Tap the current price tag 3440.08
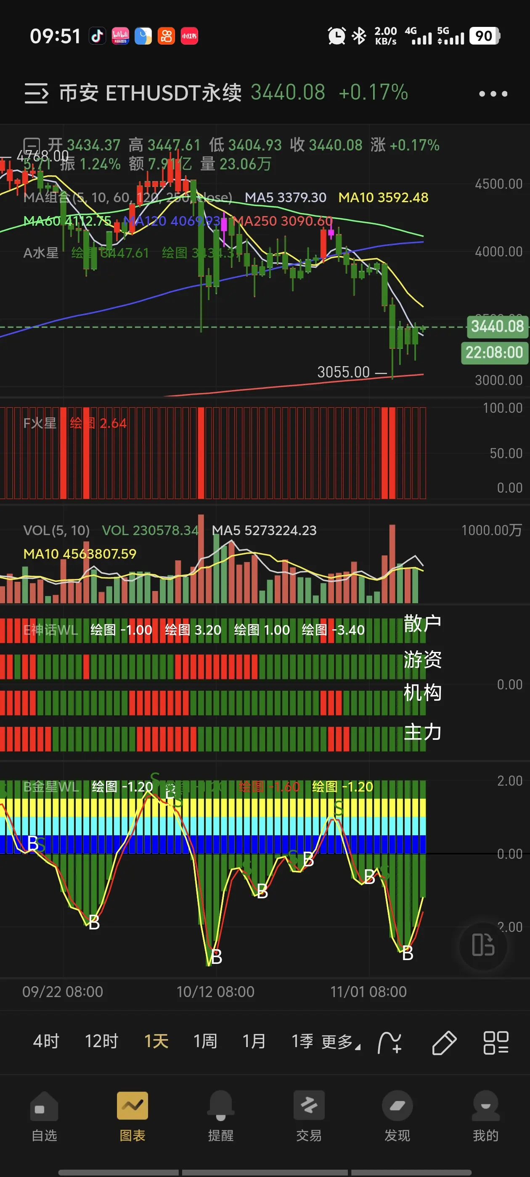530x1177 pixels. [x=497, y=327]
